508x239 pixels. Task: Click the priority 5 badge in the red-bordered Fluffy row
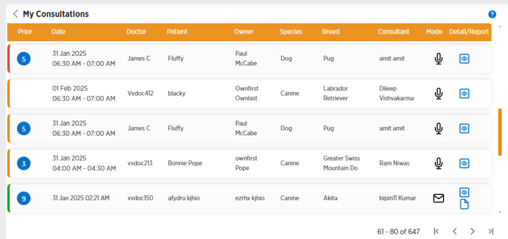24,58
